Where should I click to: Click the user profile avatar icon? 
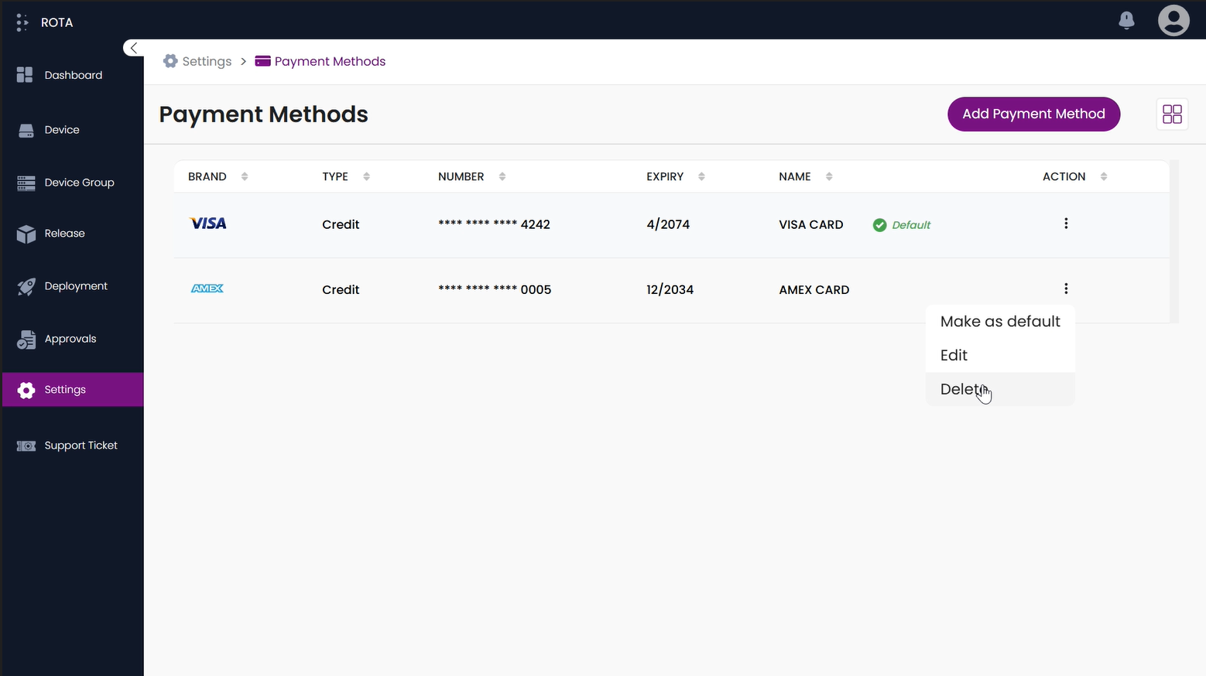[1173, 20]
